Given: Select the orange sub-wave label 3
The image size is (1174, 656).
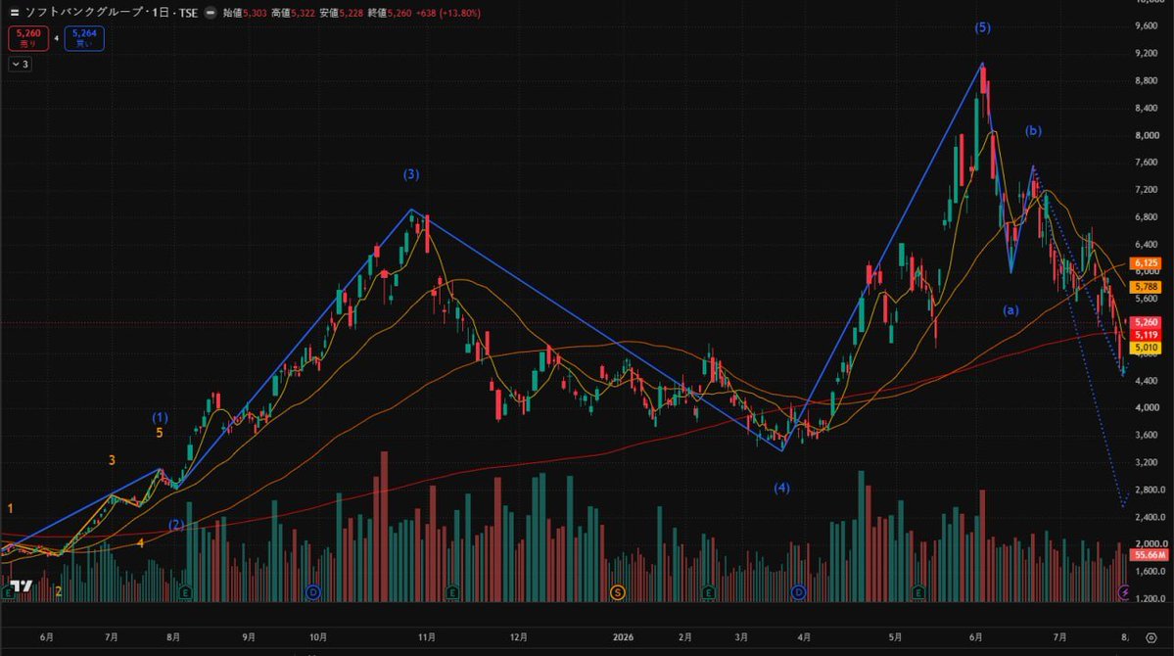Looking at the screenshot, I should point(112,460).
